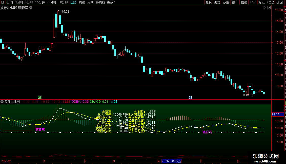Open the 新开普 chart title dropdown arrow

31,8
